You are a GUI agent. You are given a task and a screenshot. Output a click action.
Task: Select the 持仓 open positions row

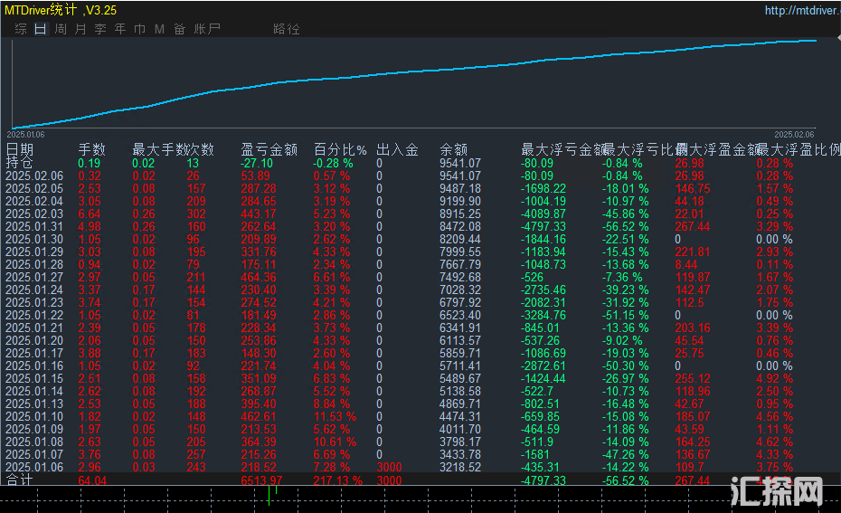(20, 164)
